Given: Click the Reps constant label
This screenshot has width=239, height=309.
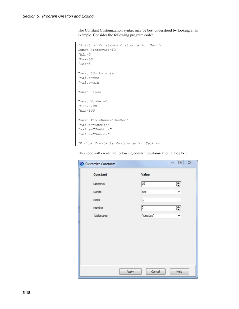Looking at the screenshot, I should 96,200.
